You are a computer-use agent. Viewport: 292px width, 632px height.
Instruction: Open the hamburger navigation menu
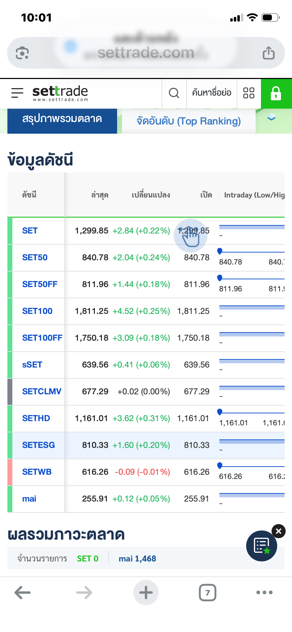coord(17,93)
